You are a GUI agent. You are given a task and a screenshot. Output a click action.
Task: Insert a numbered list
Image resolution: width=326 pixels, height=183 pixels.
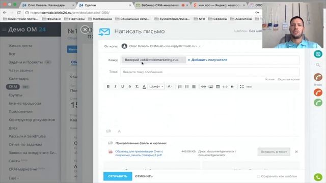pyautogui.click(x=180, y=86)
